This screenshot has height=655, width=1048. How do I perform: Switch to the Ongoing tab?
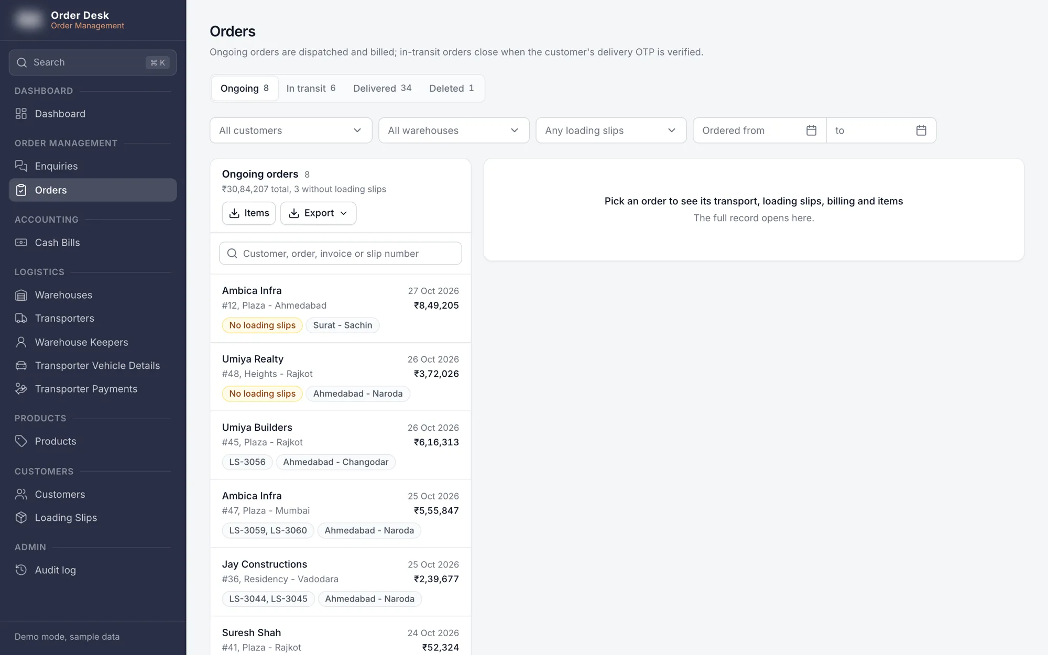[x=245, y=89]
